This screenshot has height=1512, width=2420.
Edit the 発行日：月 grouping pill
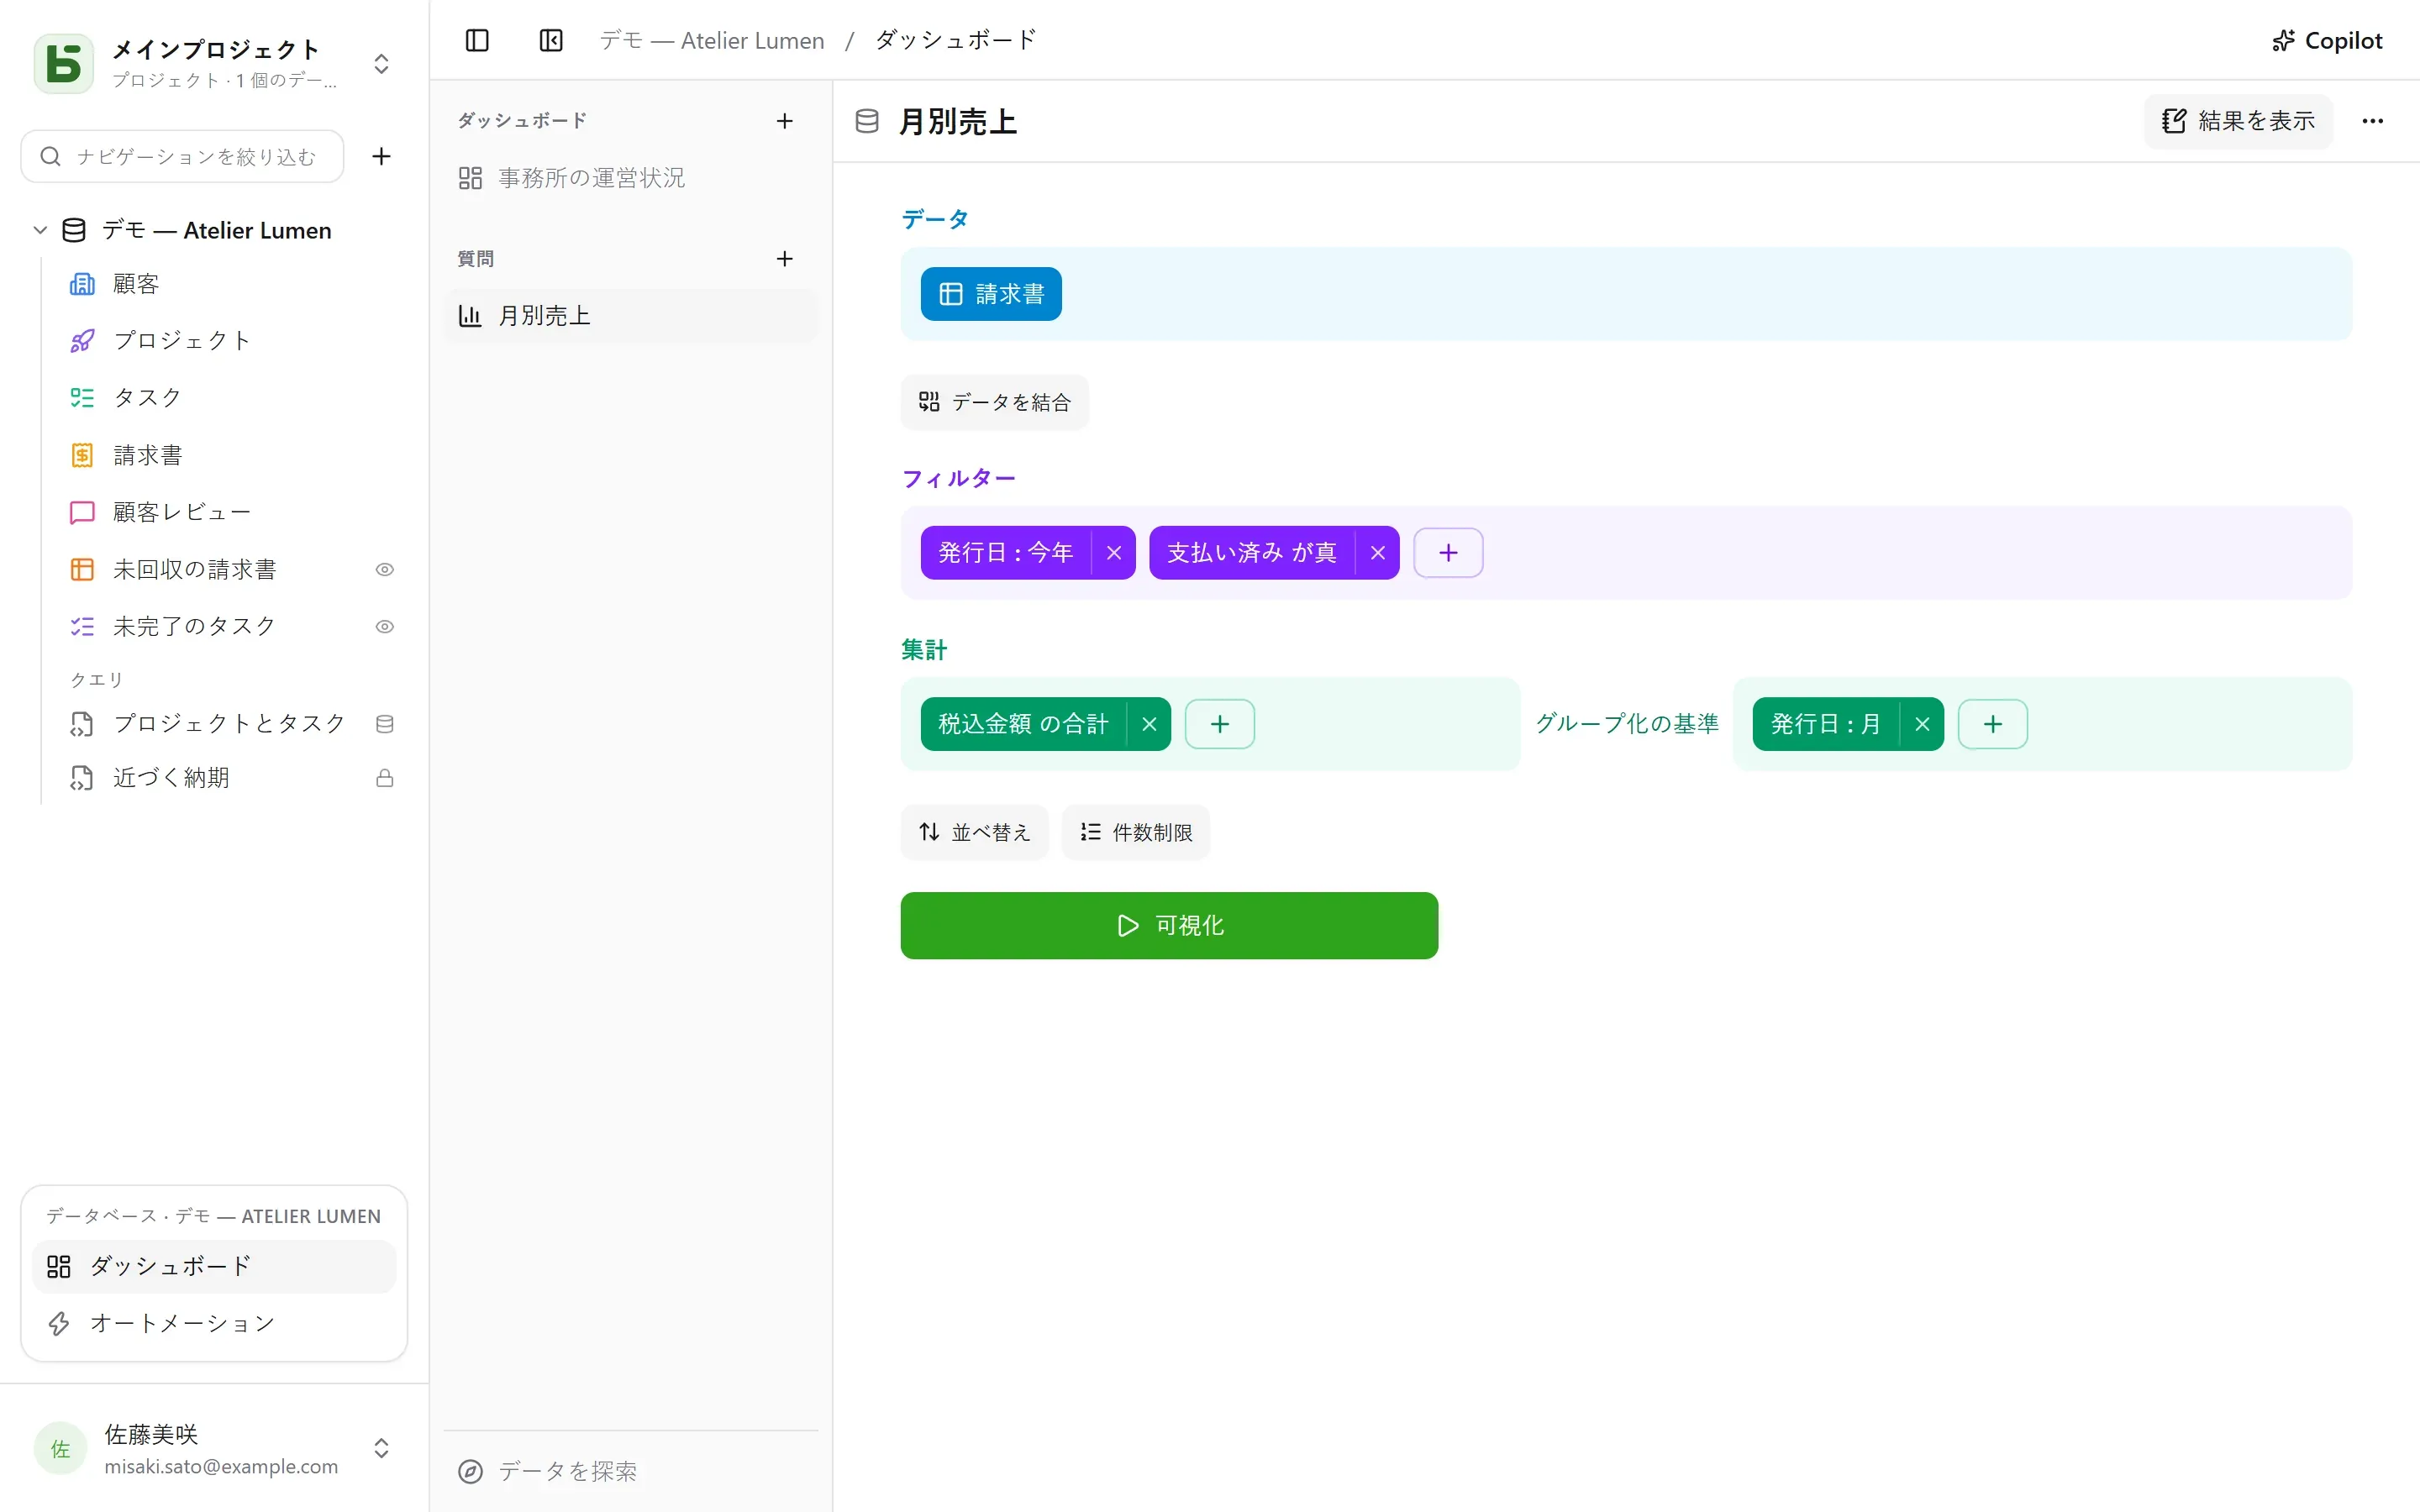(1826, 724)
